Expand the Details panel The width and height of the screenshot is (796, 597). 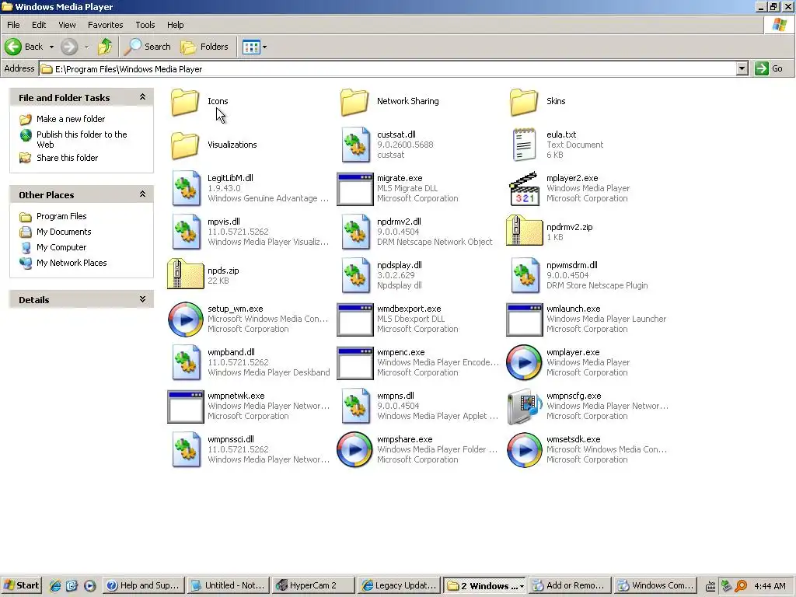[x=143, y=299]
